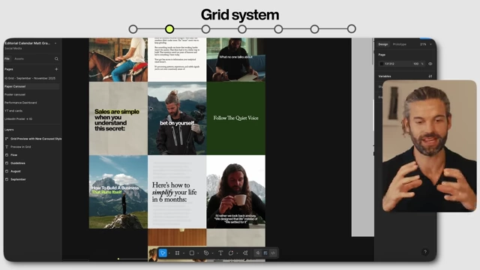Open the Comment tool options dropdown arrow
The image size is (480, 270).
pyautogui.click(x=237, y=253)
